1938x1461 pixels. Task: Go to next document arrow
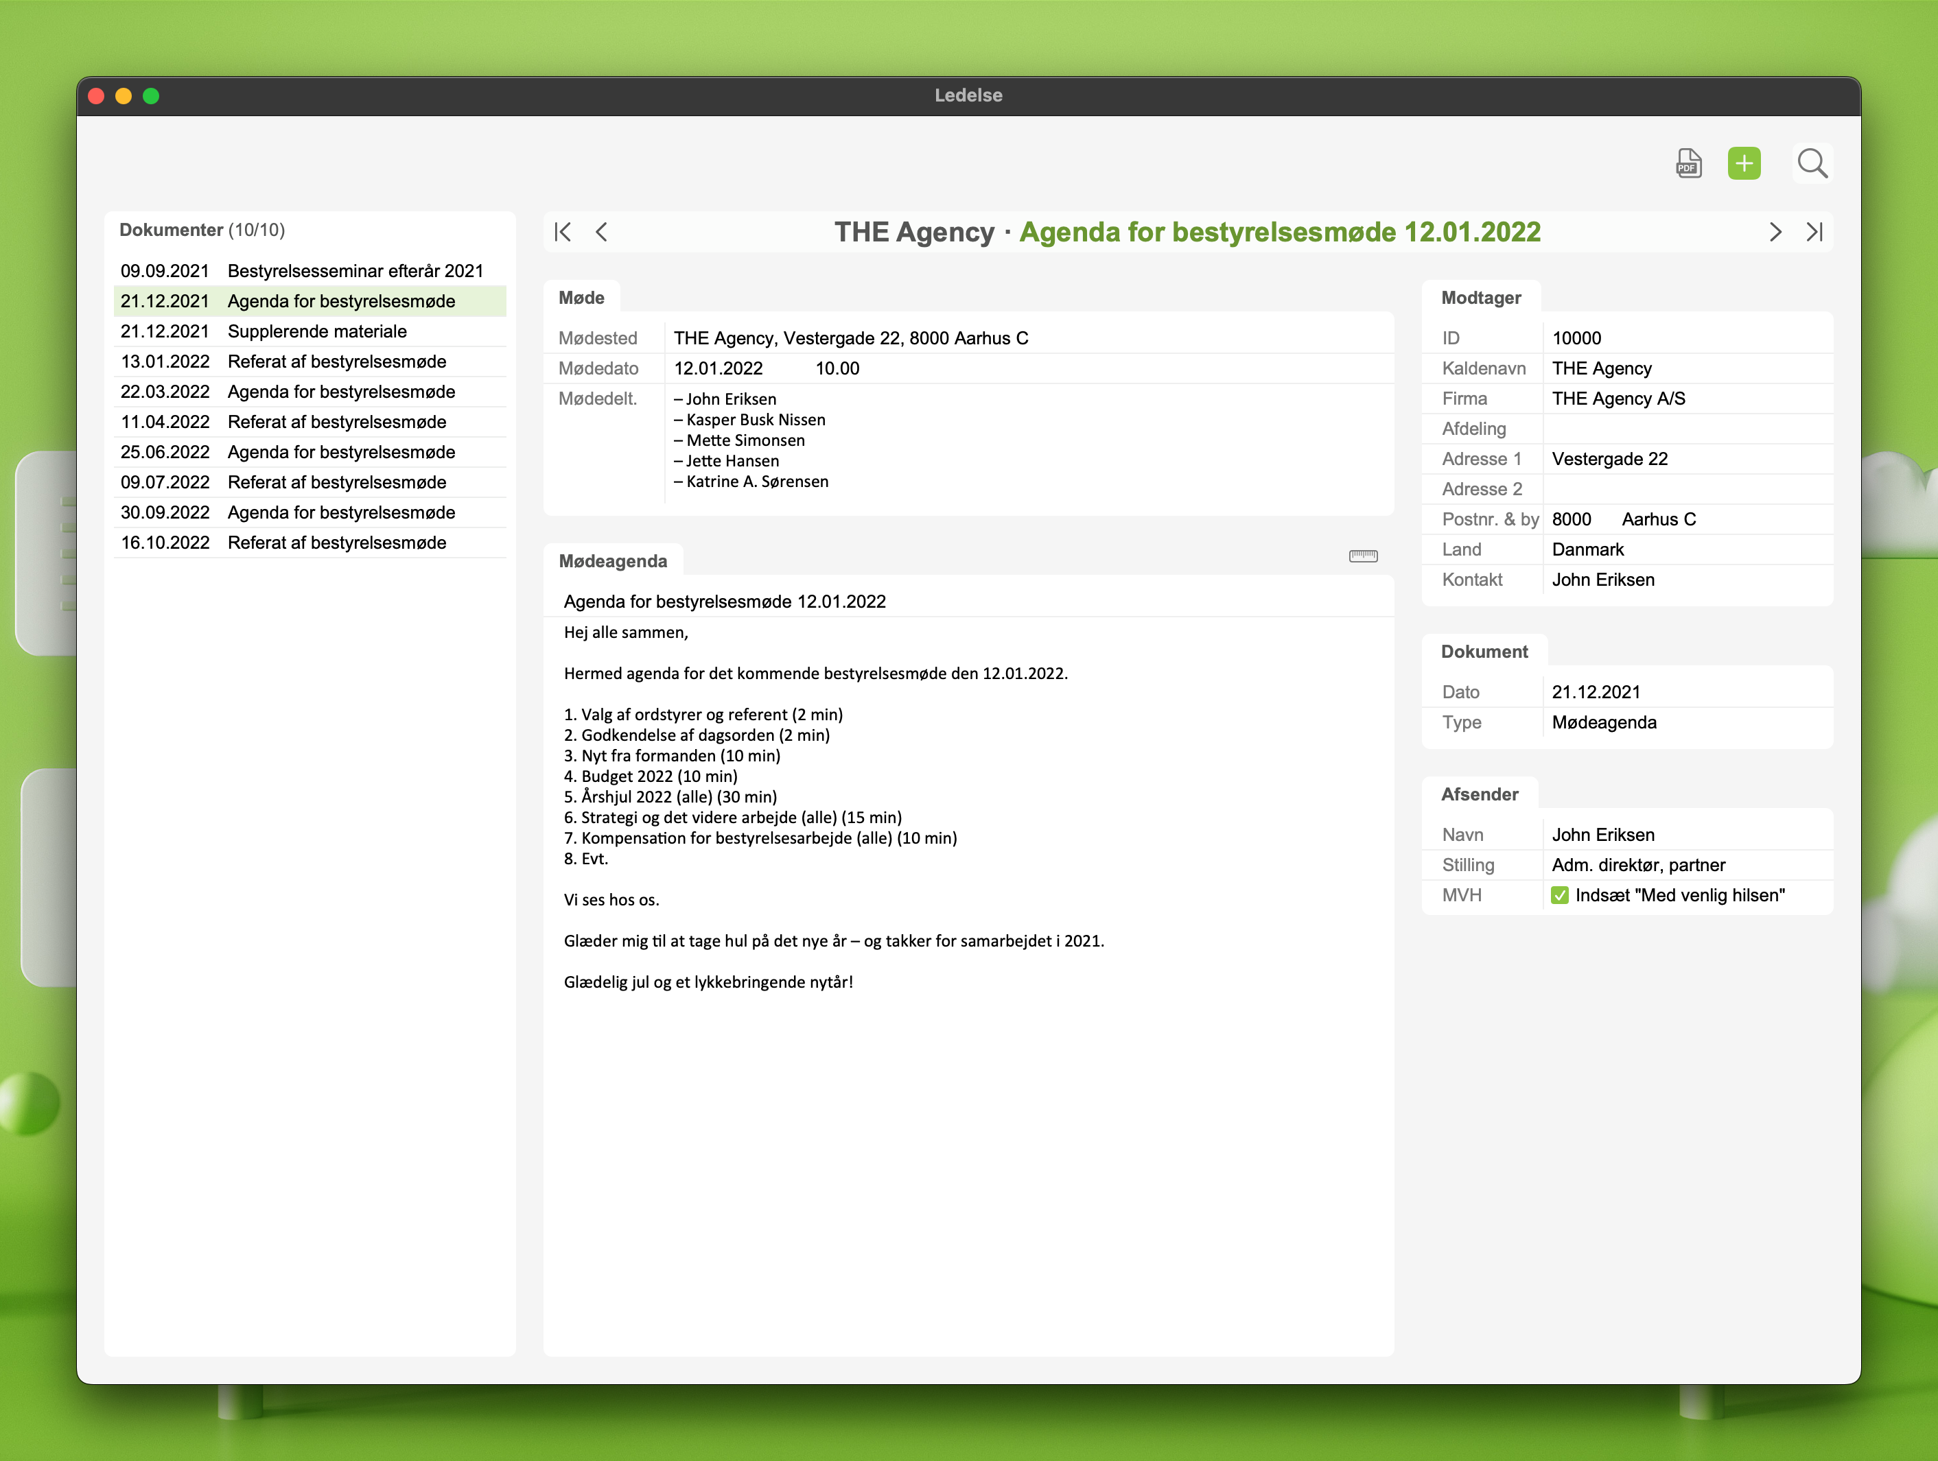pyautogui.click(x=1775, y=232)
